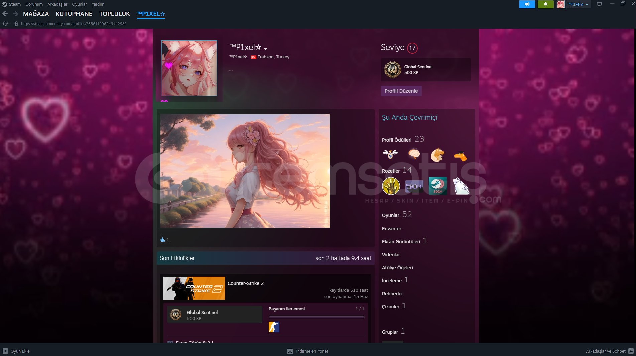Viewport: 636px width, 356px height.
Task: Click the padlock icon beside the URL
Action: point(16,24)
